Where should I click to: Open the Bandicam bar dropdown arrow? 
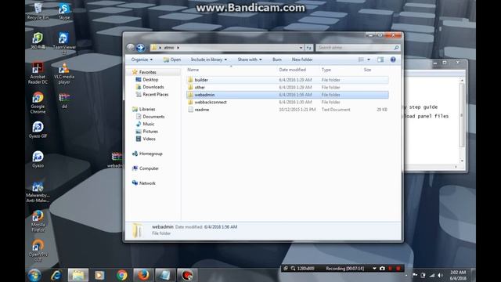[374, 269]
